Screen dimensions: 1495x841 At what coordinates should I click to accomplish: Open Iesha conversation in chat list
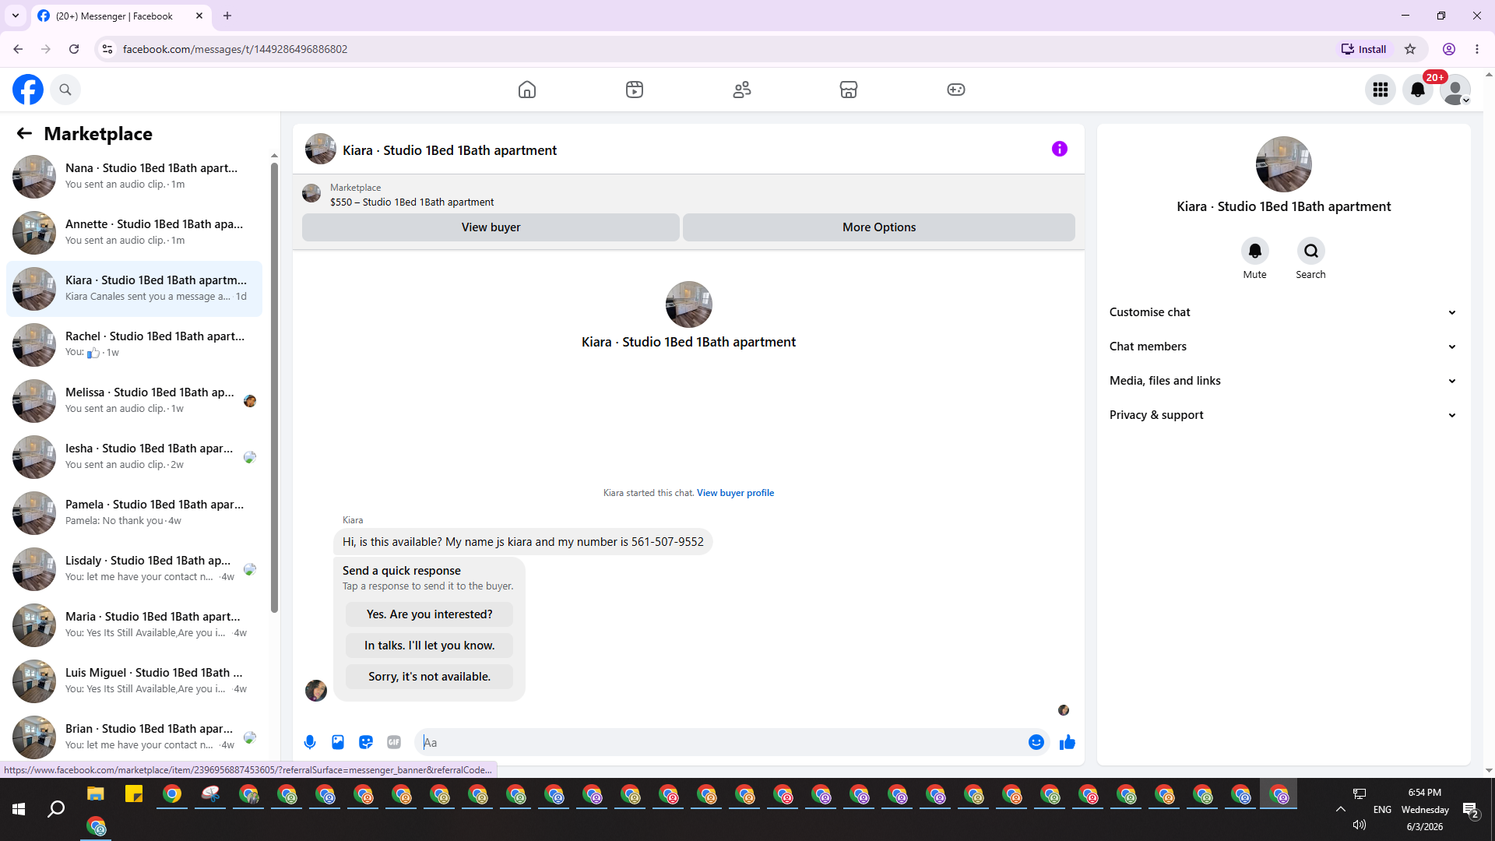point(134,457)
